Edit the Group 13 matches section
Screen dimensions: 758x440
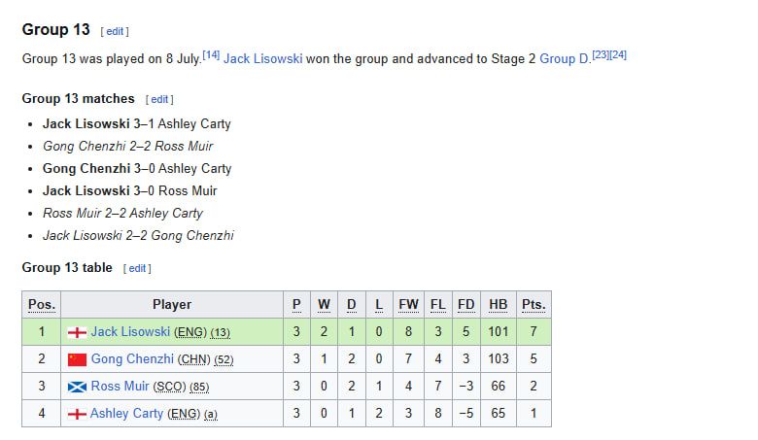pyautogui.click(x=159, y=99)
